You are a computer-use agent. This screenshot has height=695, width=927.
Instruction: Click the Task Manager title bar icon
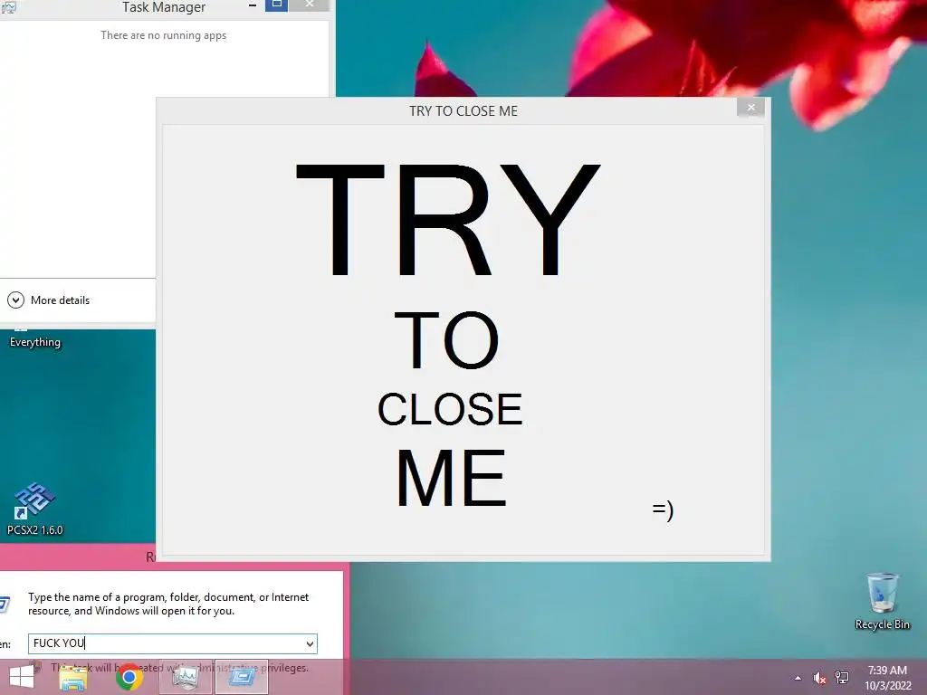[9, 7]
